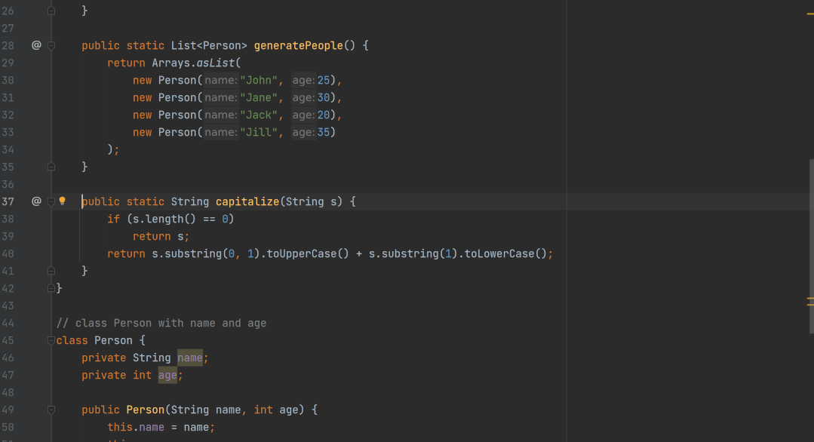Click the asList method call
814x442 pixels.
tap(216, 63)
